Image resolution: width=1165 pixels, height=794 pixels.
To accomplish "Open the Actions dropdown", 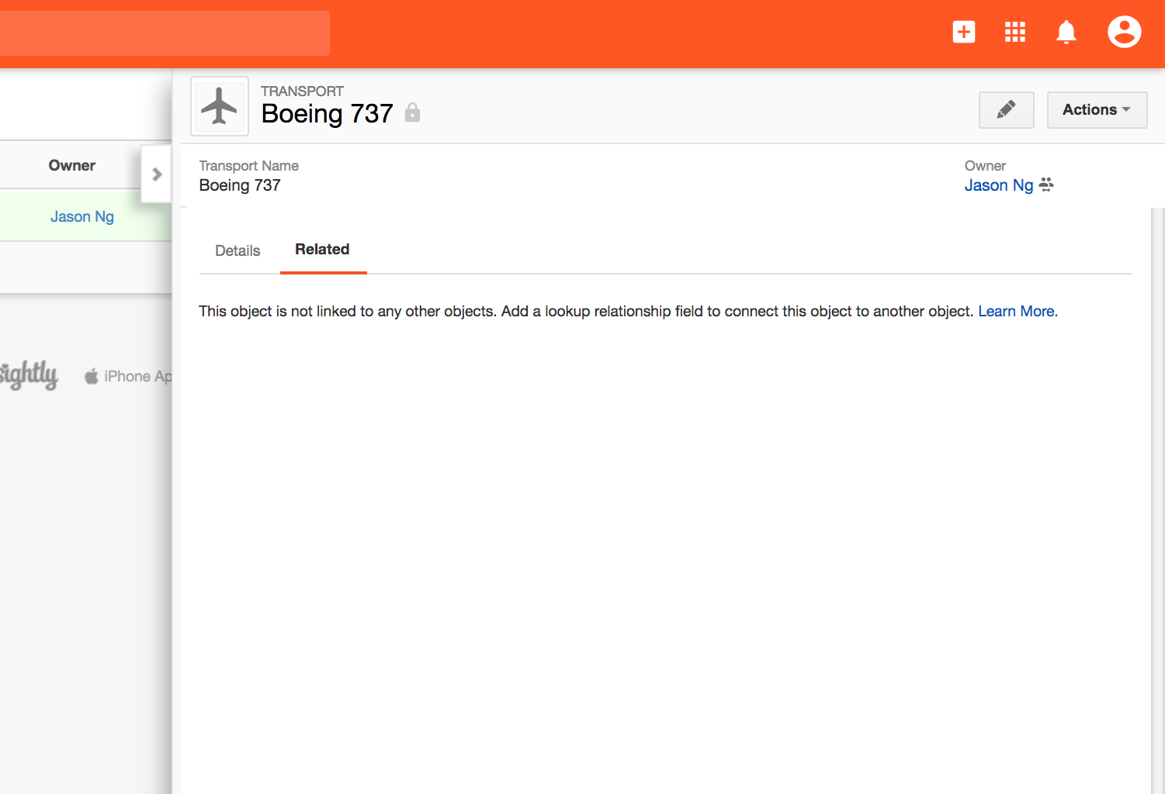I will coord(1097,109).
